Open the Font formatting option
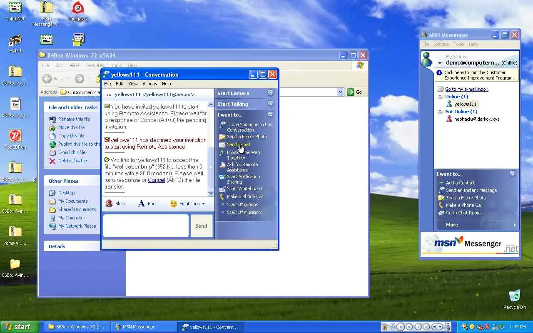 (x=147, y=204)
